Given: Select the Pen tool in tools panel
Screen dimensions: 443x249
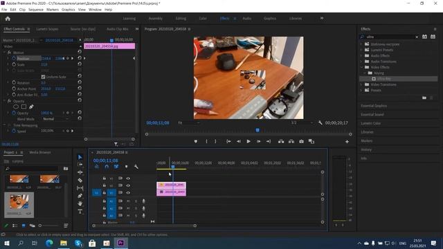Looking at the screenshot, I should 80,196.
